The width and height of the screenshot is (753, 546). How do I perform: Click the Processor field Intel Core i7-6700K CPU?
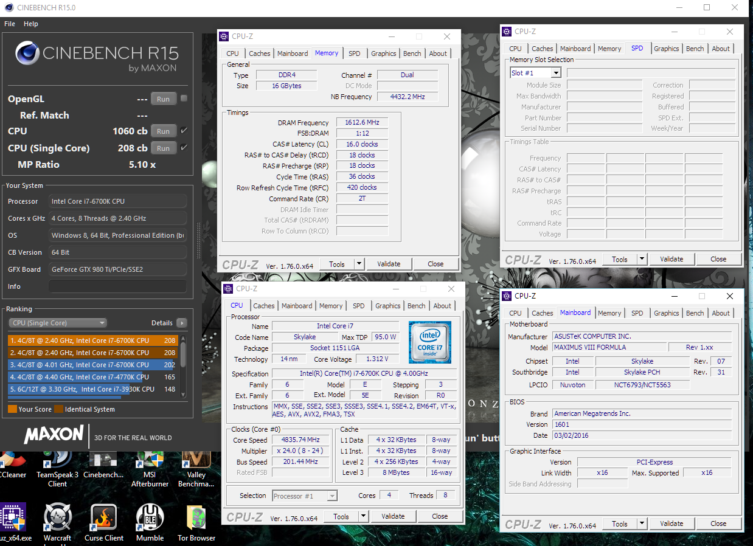tap(117, 201)
